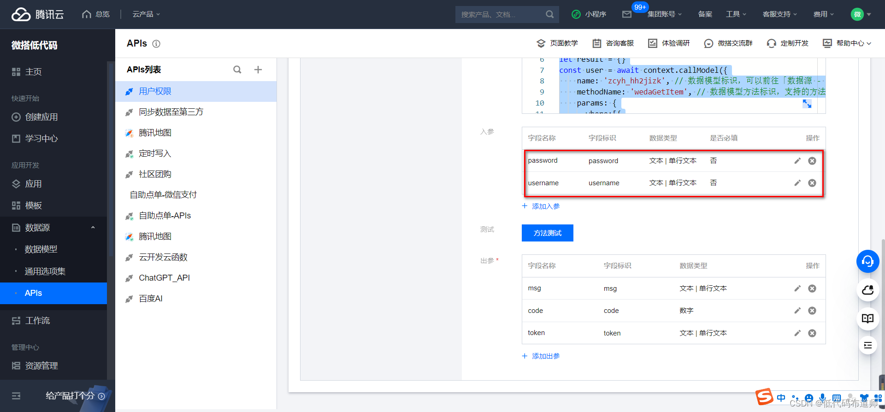Open 页面教学 page tutorial
885x412 pixels.
coord(557,43)
